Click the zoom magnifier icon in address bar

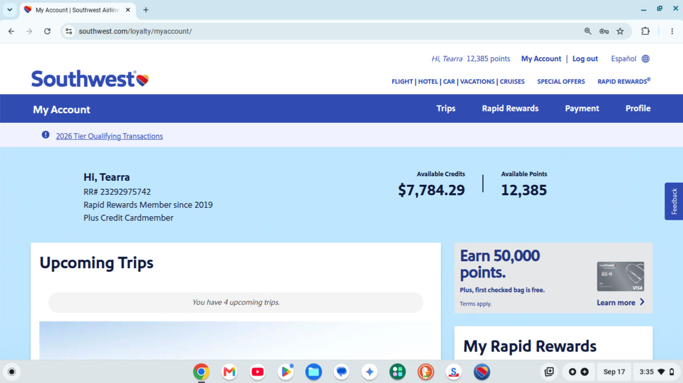click(588, 31)
